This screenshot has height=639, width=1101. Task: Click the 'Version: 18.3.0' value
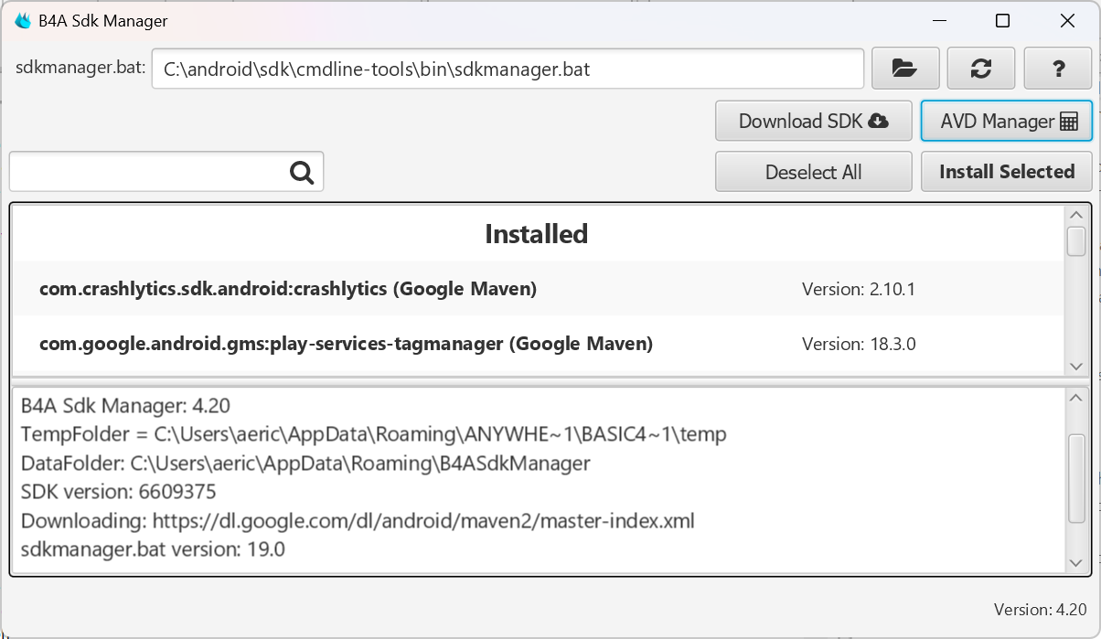coord(859,345)
